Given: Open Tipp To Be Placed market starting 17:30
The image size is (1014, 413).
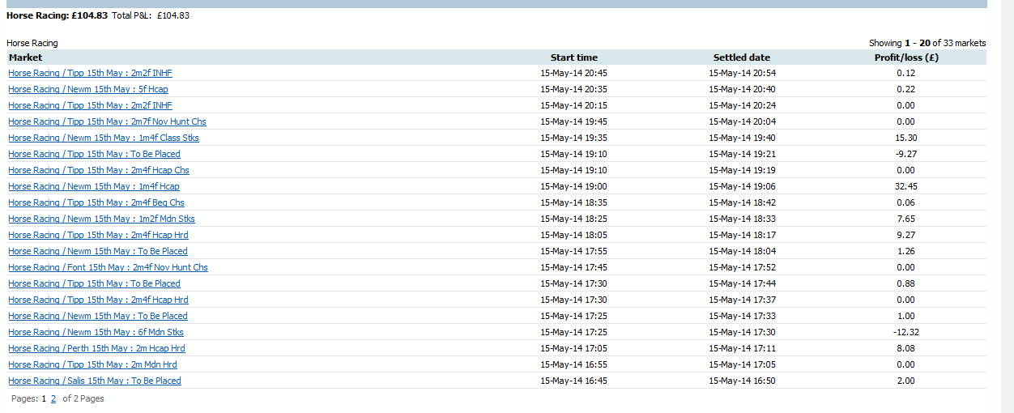Looking at the screenshot, I should tap(94, 283).
